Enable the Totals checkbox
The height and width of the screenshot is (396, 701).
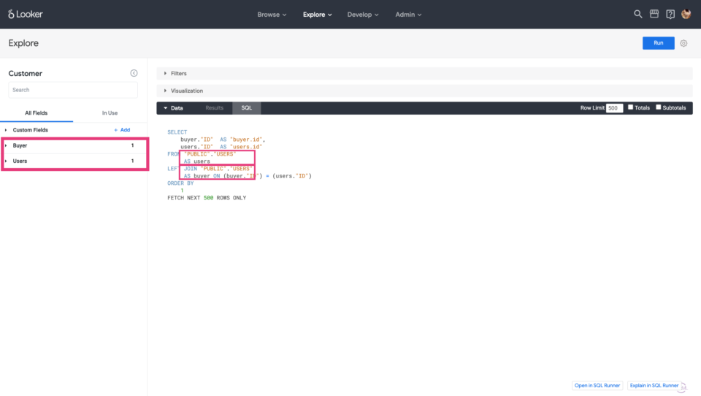coord(631,107)
